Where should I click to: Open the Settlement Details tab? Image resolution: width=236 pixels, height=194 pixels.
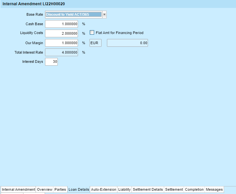(x=148, y=189)
